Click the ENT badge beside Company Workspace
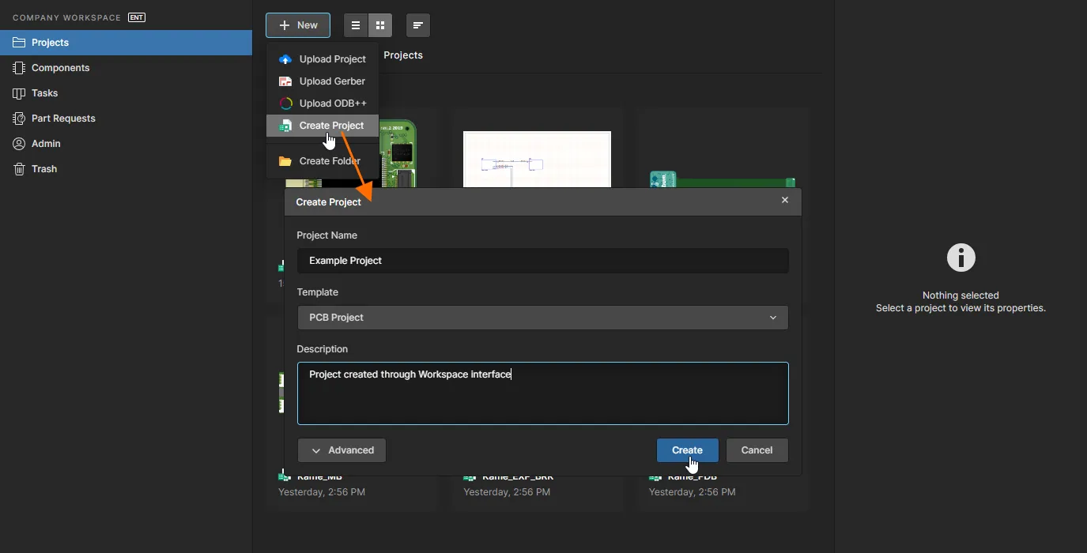1087x553 pixels. (137, 17)
